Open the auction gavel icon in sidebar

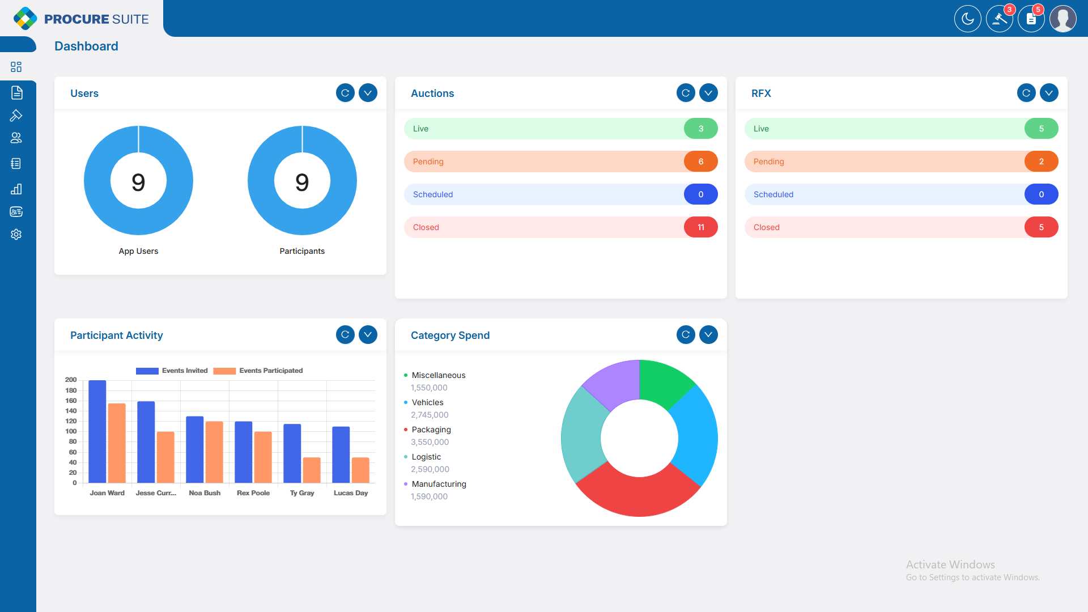tap(16, 116)
